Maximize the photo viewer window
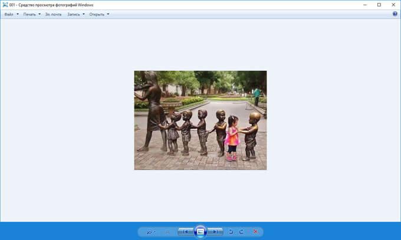The width and height of the screenshot is (401, 240). coord(379,5)
